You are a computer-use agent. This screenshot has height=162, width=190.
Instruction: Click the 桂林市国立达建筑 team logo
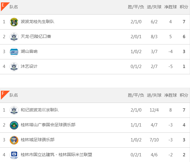14,155
